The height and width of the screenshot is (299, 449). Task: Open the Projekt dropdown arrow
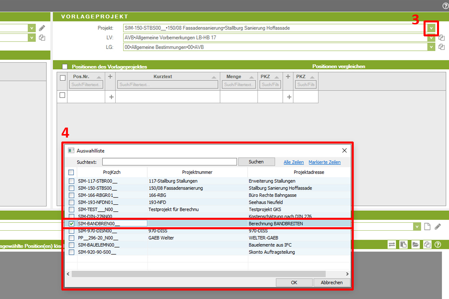[431, 28]
